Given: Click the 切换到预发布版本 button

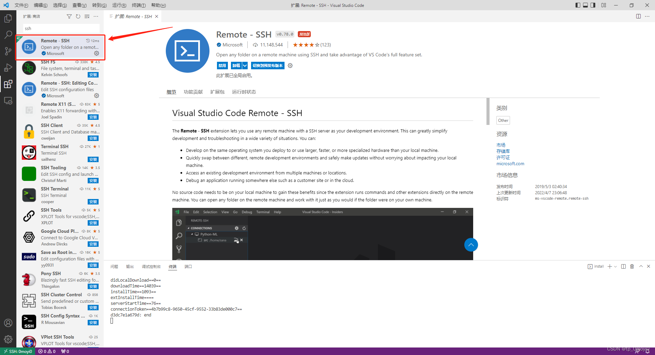Looking at the screenshot, I should point(267,66).
